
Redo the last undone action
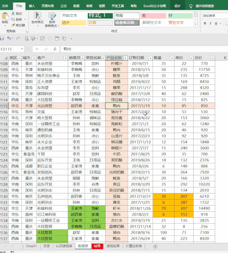tap(18, 39)
